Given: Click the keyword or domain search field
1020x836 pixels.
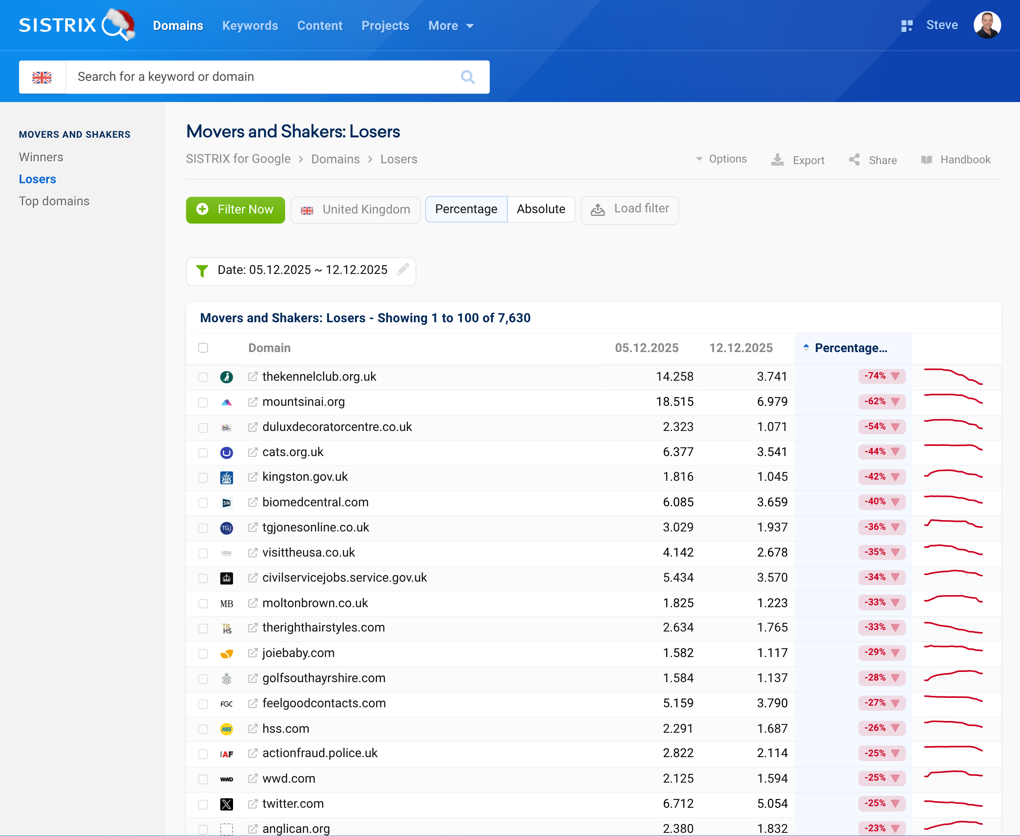Looking at the screenshot, I should (x=260, y=77).
